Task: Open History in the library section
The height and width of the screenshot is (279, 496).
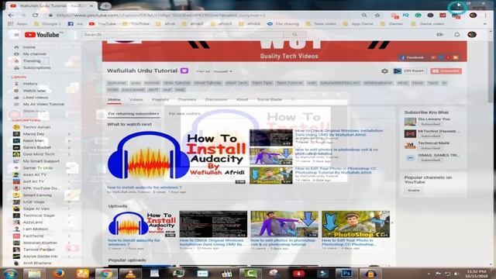Action: pos(30,84)
